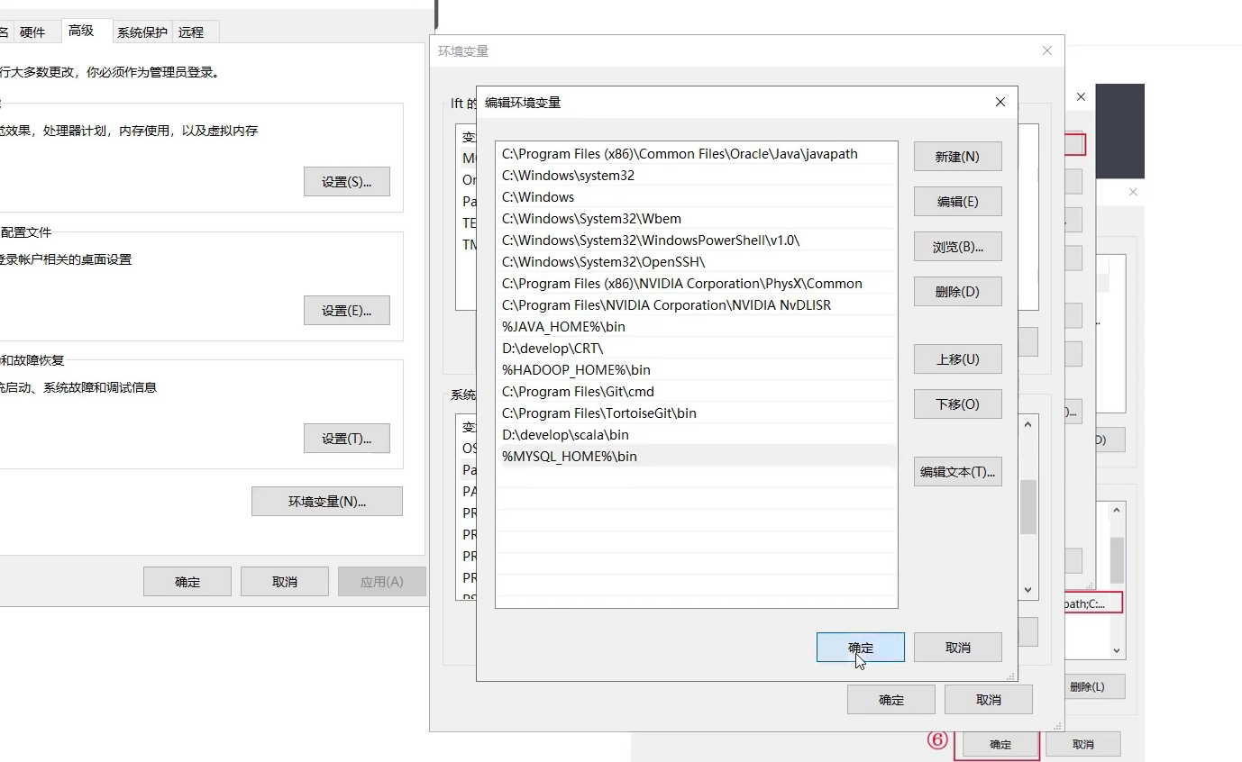Click the 编辑文本(T)... button

[957, 471]
